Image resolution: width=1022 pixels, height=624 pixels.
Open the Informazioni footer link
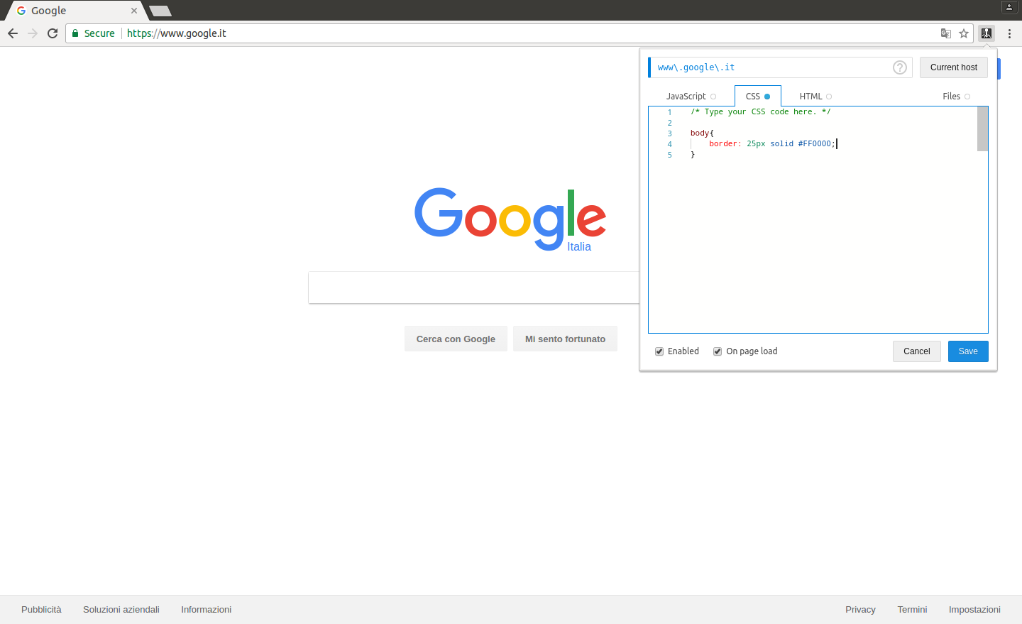(206, 610)
